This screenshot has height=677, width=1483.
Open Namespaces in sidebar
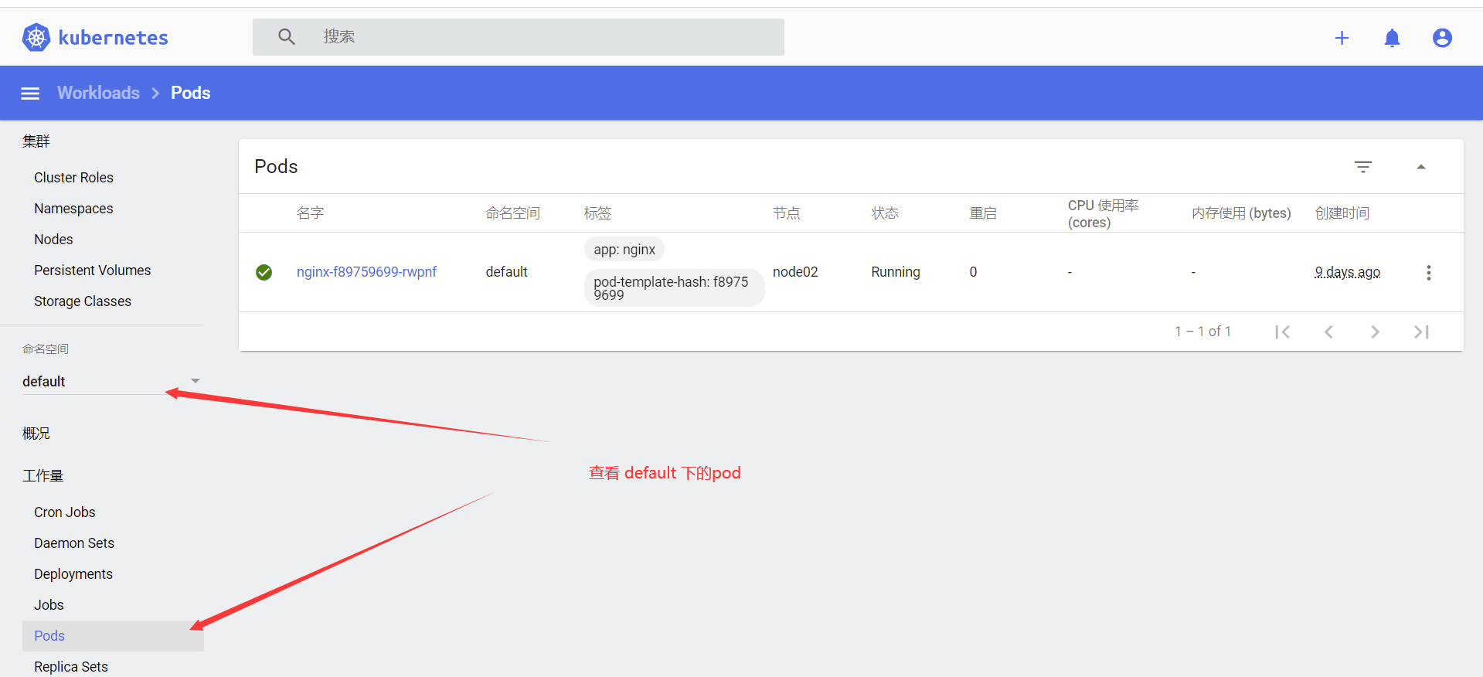point(73,209)
